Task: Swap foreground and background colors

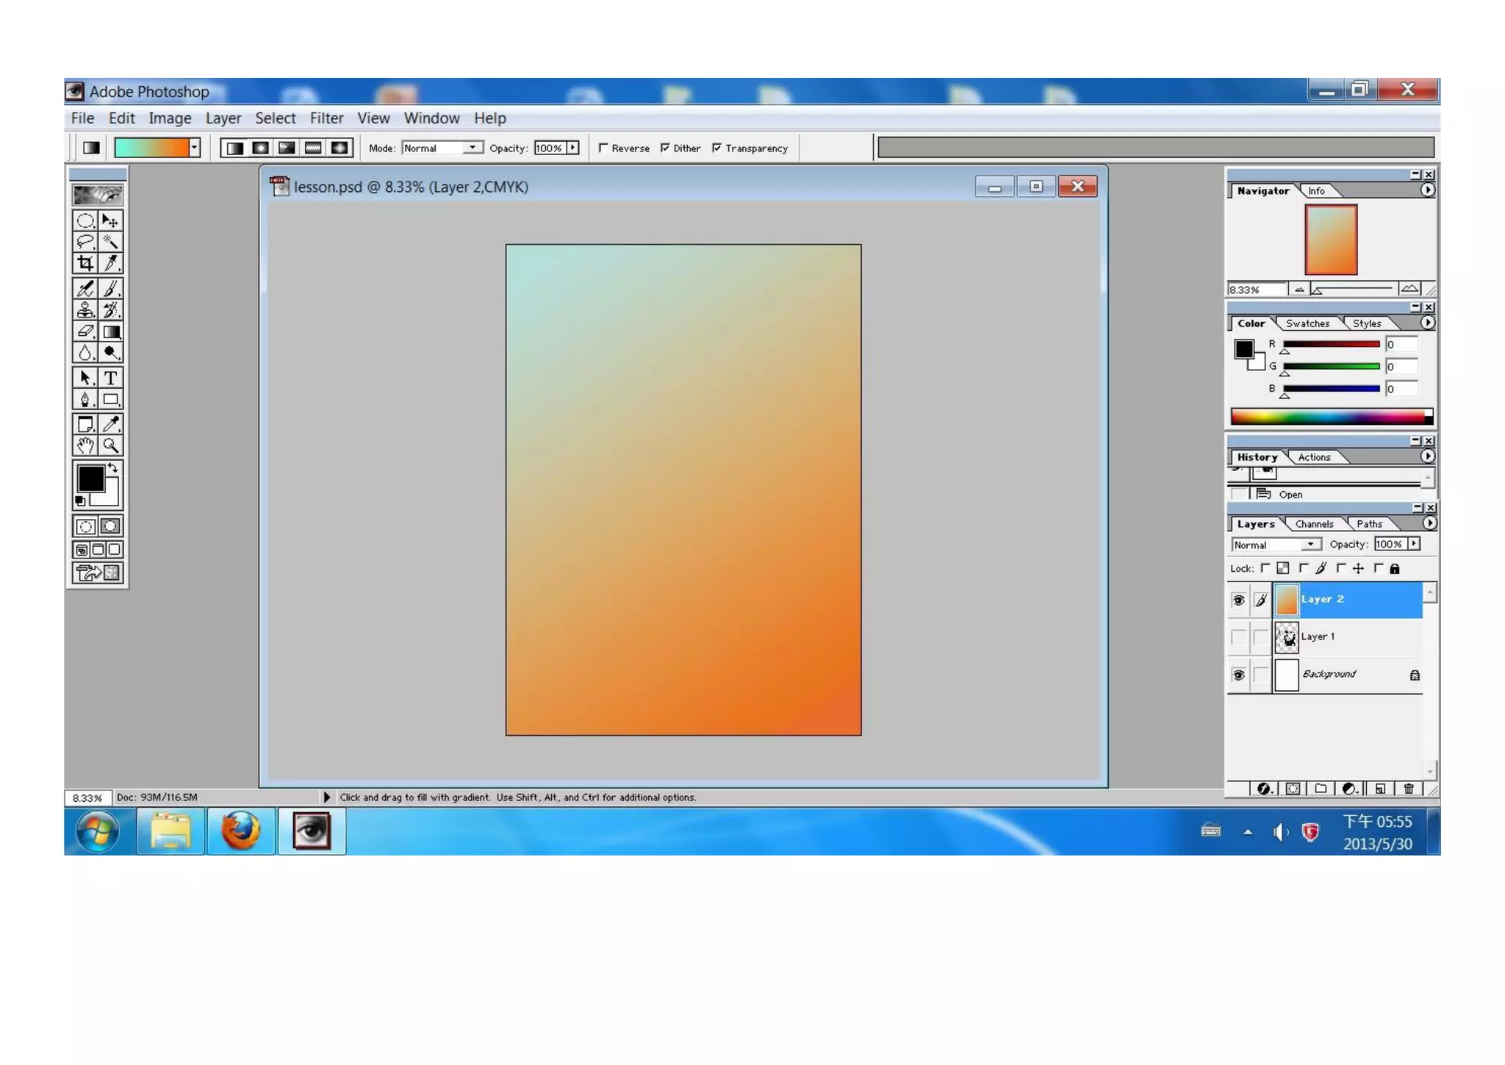Action: [112, 467]
